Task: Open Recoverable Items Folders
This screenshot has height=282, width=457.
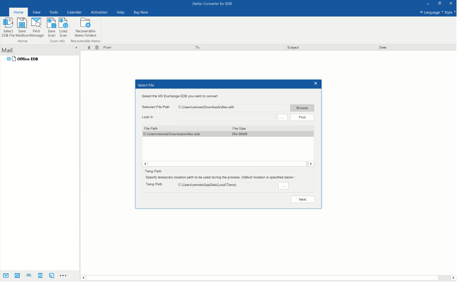Action: tap(85, 27)
